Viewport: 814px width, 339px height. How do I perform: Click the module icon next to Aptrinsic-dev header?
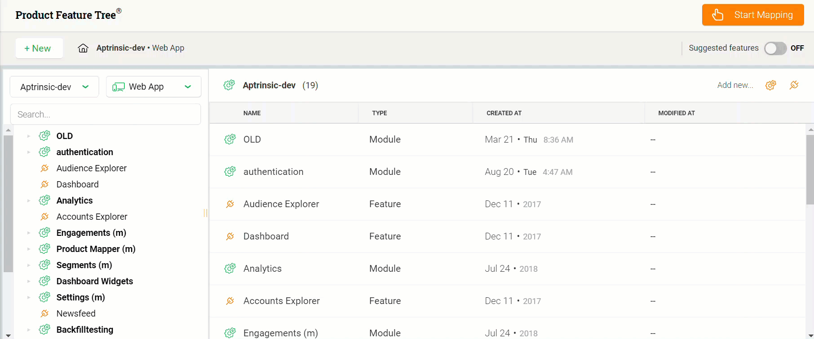229,85
